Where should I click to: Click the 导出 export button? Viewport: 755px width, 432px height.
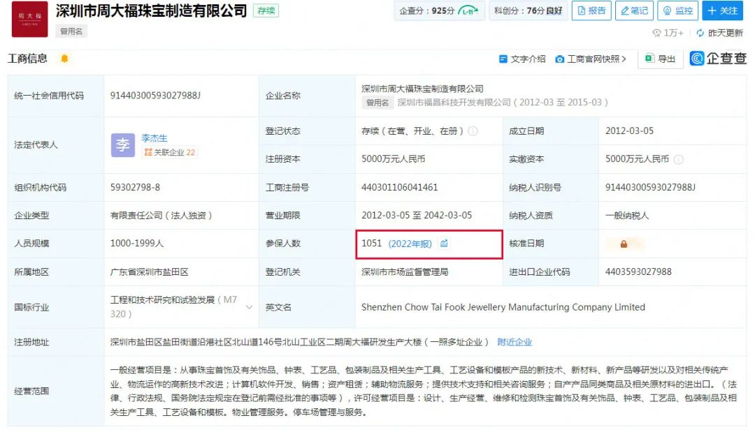click(660, 59)
